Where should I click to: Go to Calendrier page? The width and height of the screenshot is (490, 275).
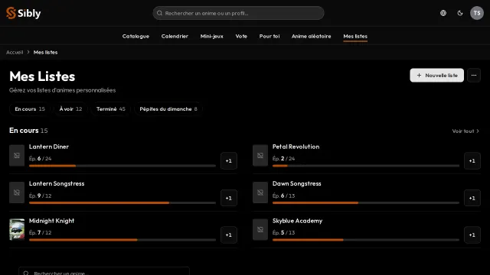pyautogui.click(x=175, y=36)
